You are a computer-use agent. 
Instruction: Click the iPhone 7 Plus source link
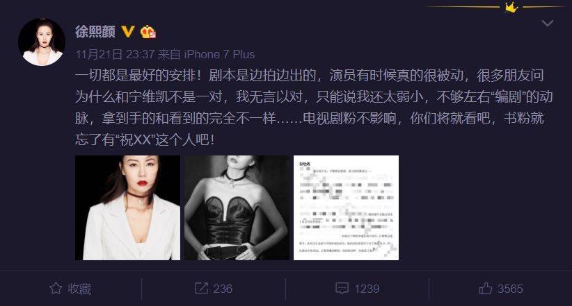(x=219, y=55)
